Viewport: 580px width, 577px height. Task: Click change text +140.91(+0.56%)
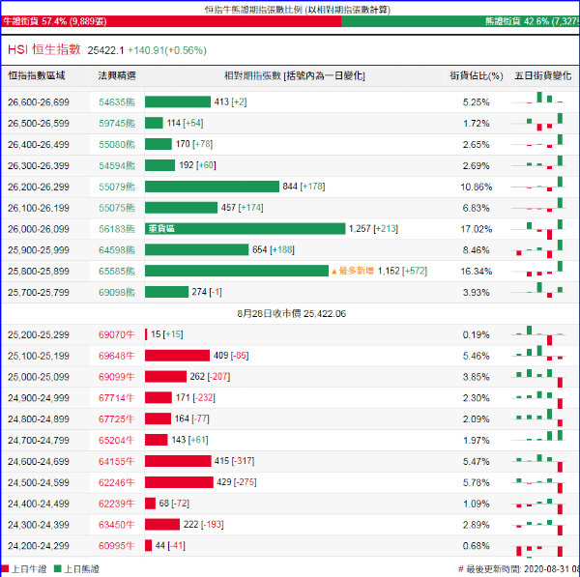coord(167,50)
